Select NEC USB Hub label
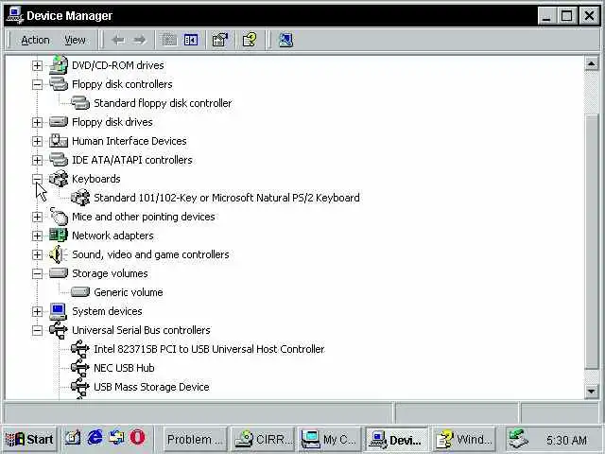Image resolution: width=605 pixels, height=454 pixels. click(x=124, y=368)
